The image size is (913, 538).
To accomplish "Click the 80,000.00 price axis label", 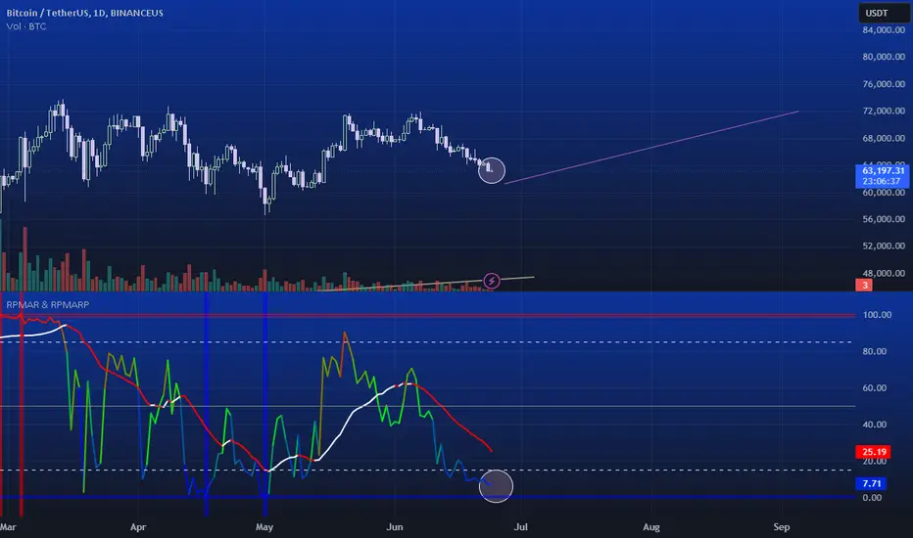I will tap(884, 57).
